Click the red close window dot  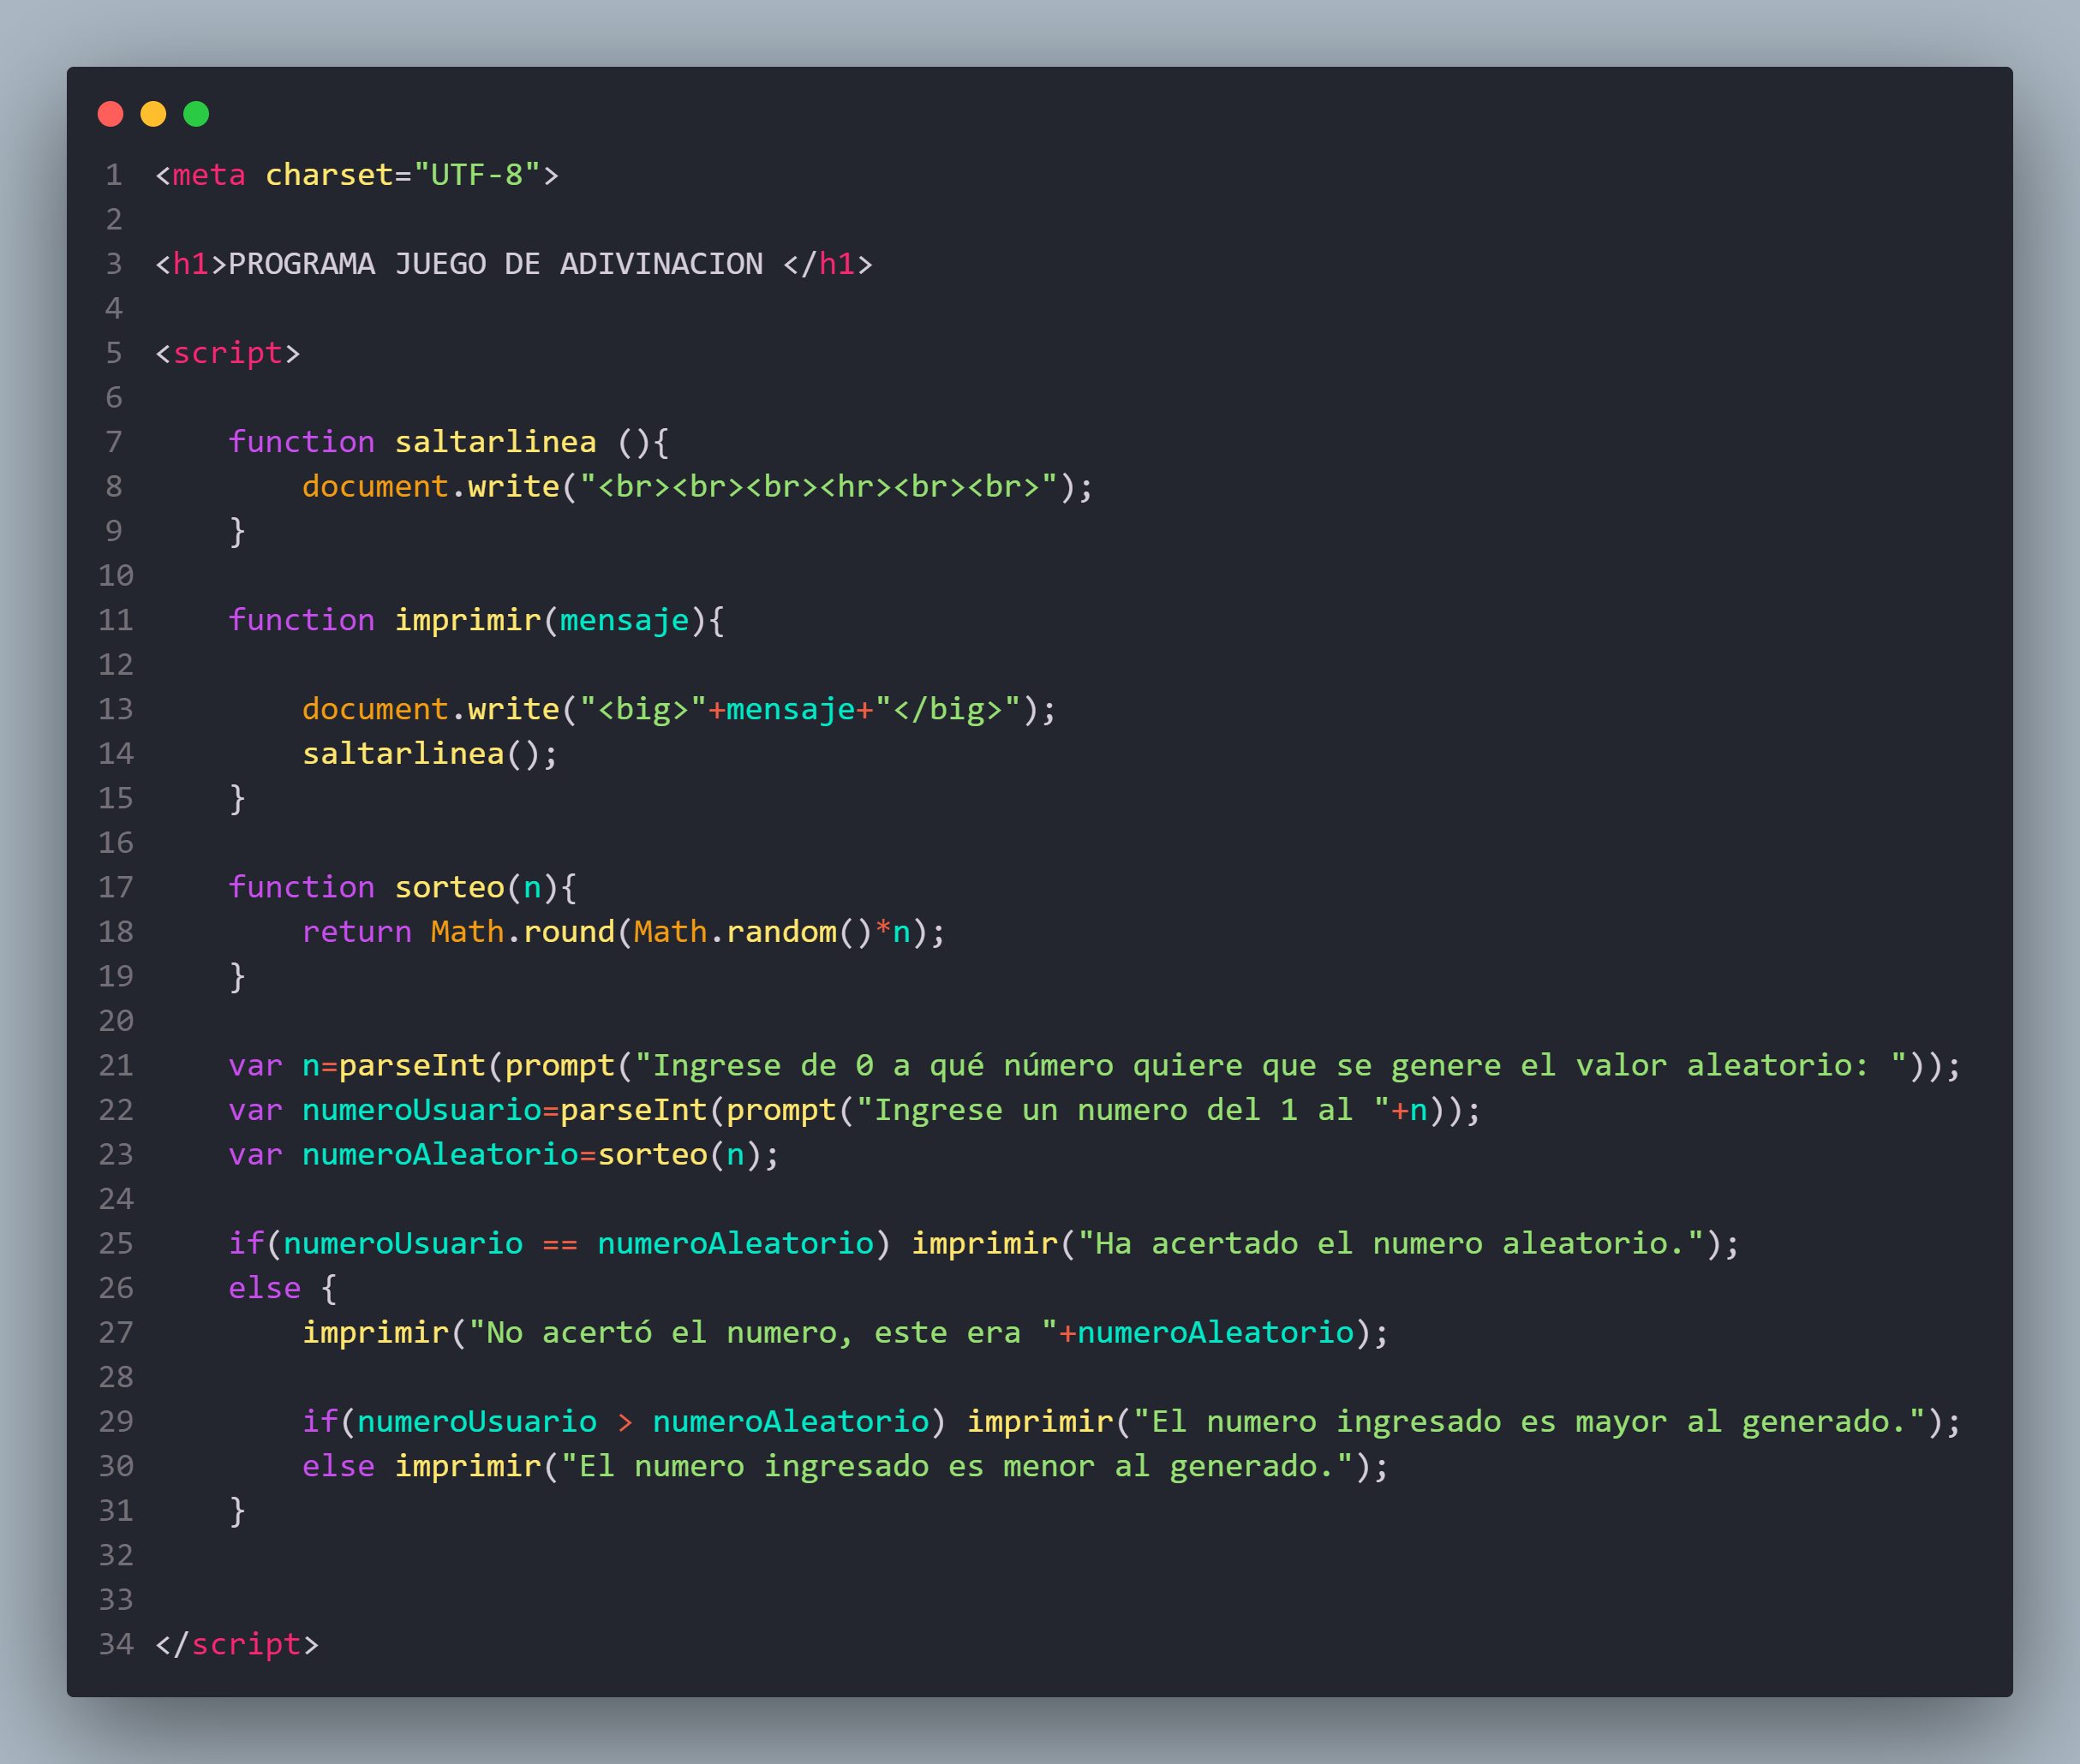coord(110,114)
